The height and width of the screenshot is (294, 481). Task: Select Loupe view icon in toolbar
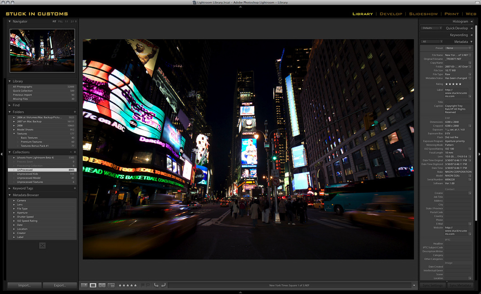(x=93, y=285)
